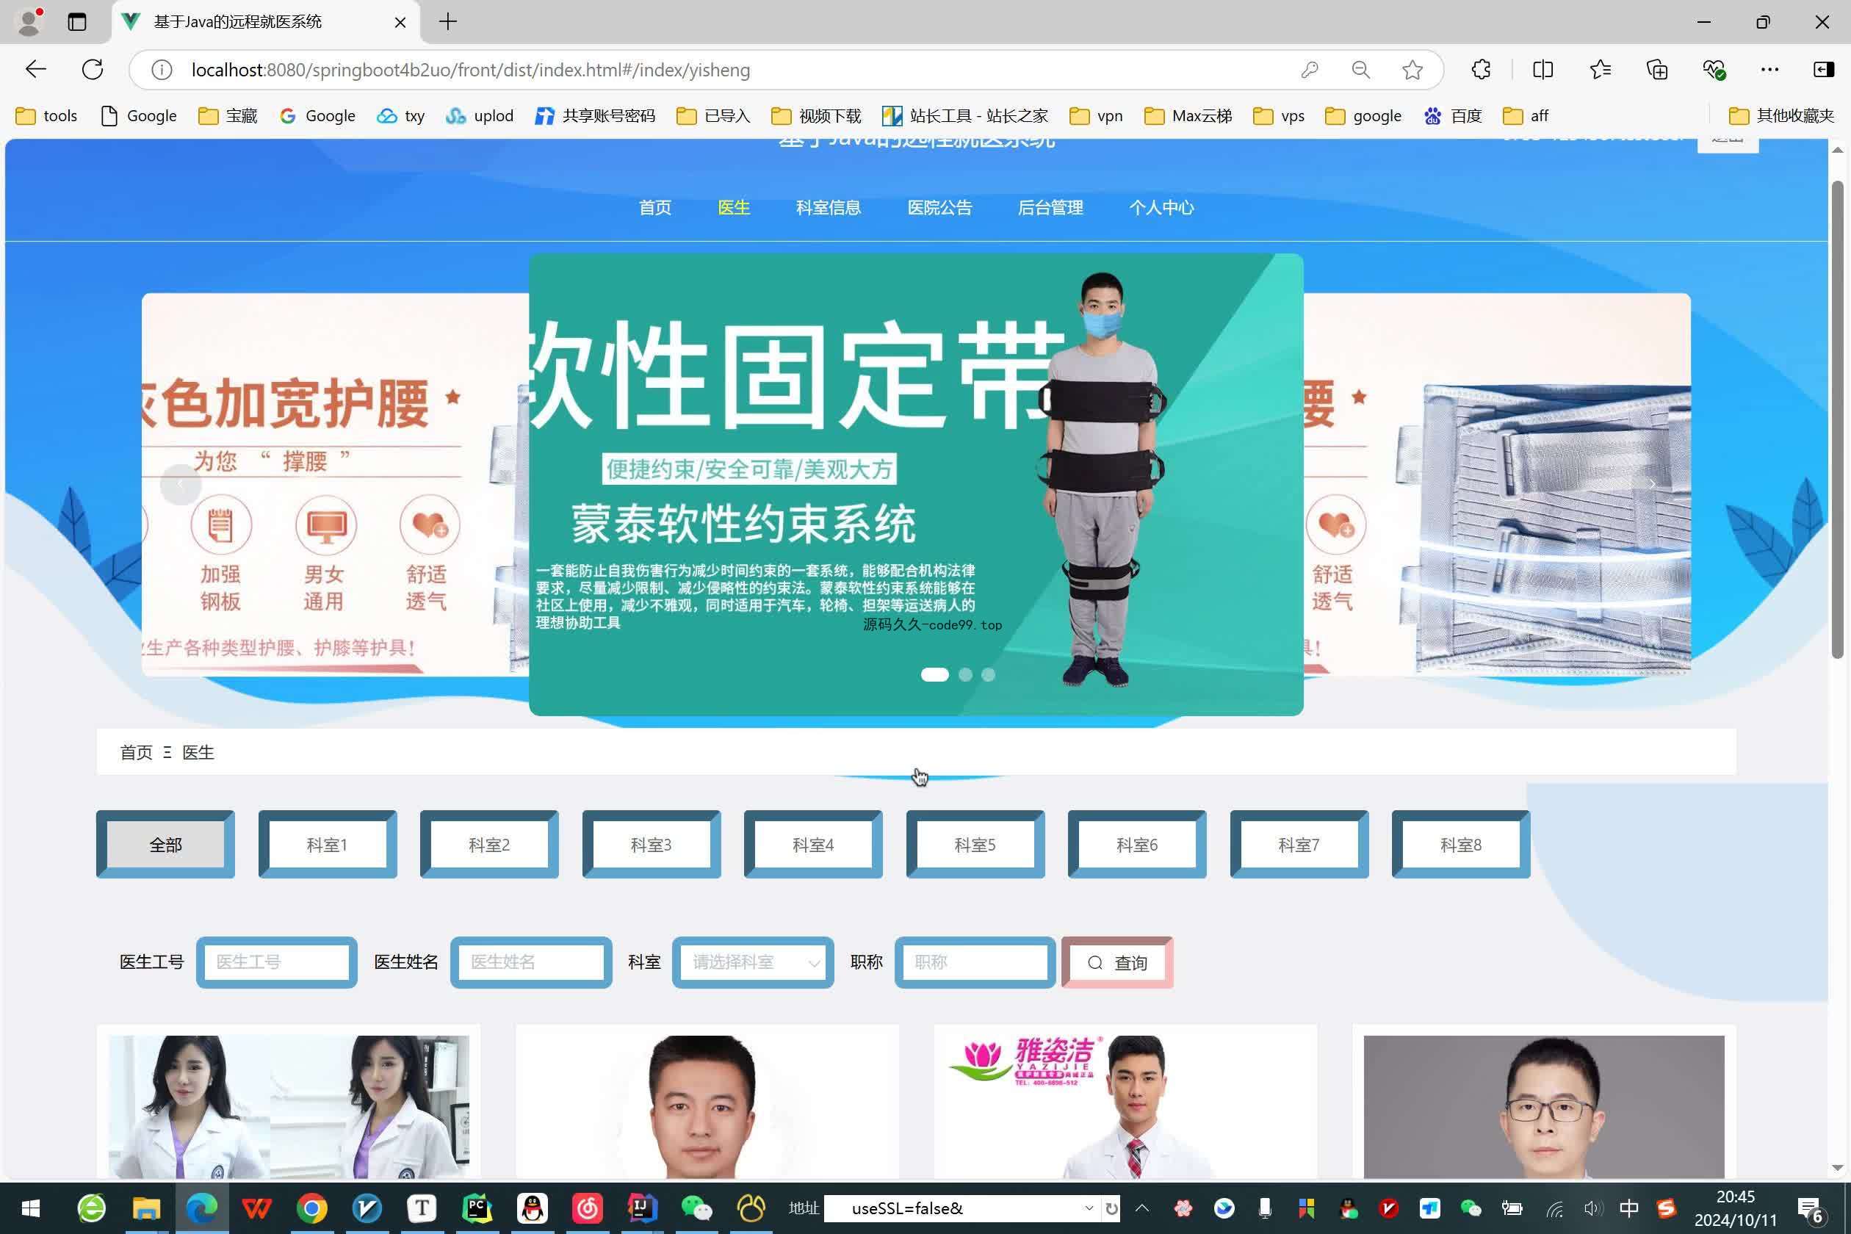Open the 个人中心 navigation item
Image resolution: width=1851 pixels, height=1234 pixels.
click(1161, 208)
